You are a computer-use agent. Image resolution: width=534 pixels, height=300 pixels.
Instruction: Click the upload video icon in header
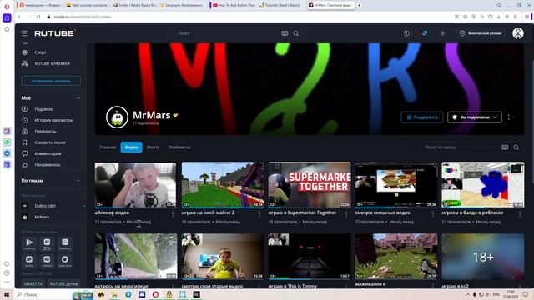tap(406, 33)
